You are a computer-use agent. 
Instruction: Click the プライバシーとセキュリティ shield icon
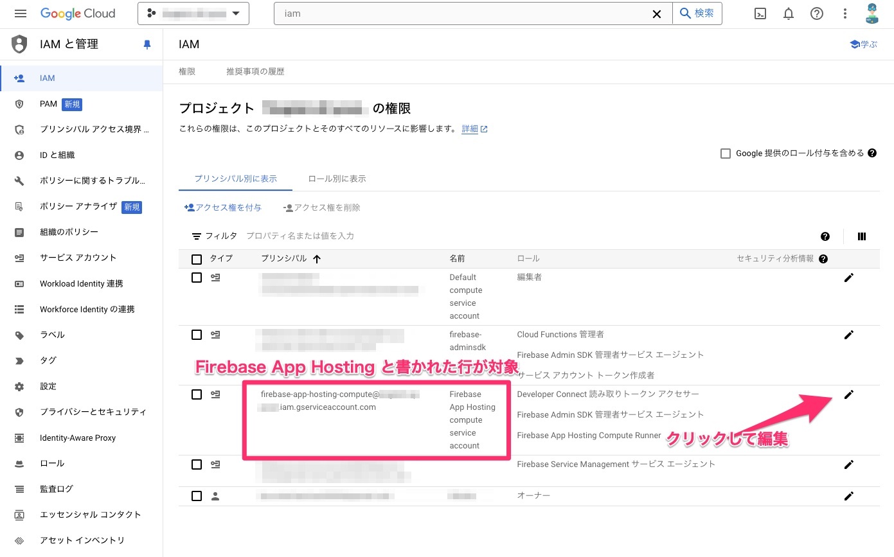coord(19,412)
